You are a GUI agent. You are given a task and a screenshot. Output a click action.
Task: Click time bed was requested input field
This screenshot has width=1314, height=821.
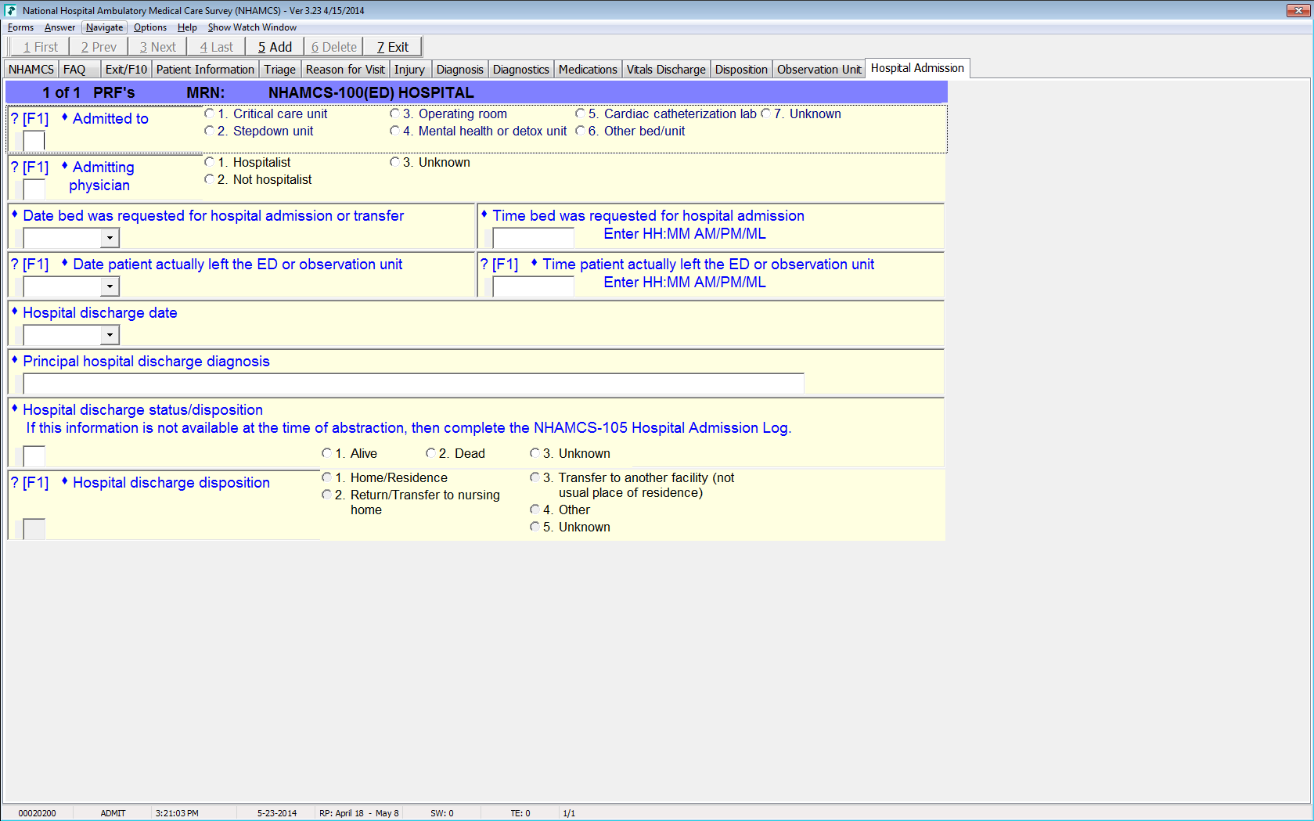pyautogui.click(x=533, y=238)
